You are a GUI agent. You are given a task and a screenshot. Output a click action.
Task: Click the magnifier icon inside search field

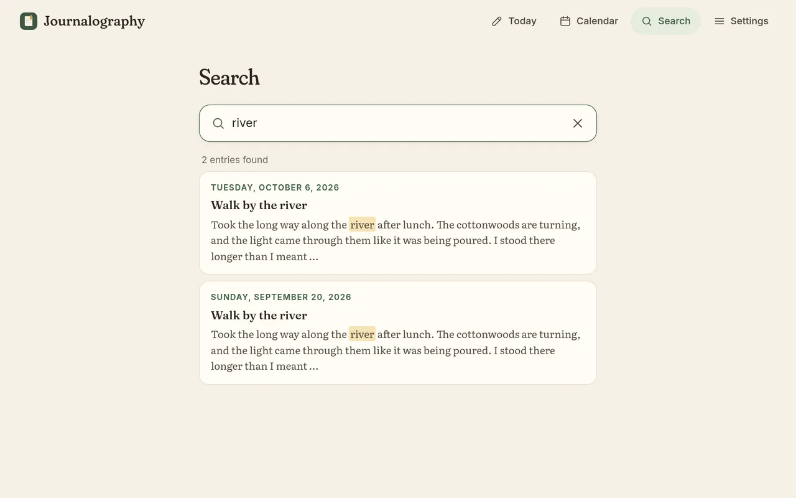pos(218,123)
